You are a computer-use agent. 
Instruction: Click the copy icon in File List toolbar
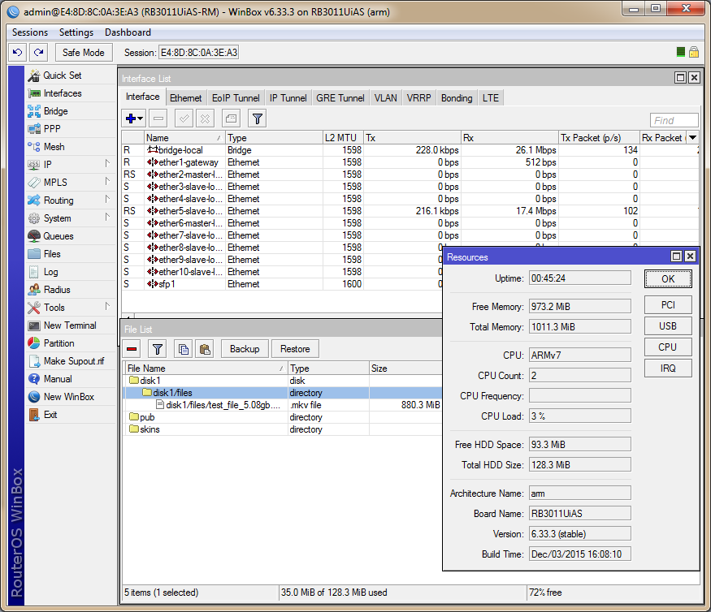coord(184,349)
